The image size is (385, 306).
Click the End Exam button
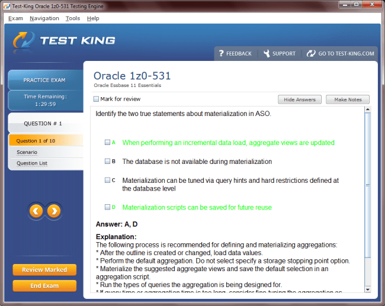pyautogui.click(x=44, y=286)
